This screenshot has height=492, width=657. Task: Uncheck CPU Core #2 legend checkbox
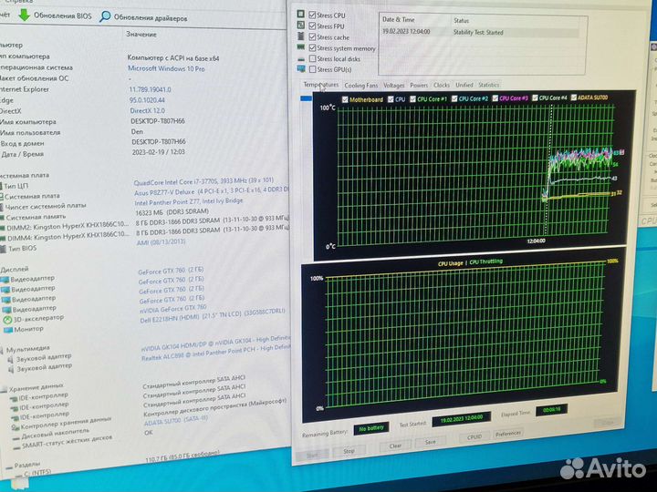(x=454, y=98)
